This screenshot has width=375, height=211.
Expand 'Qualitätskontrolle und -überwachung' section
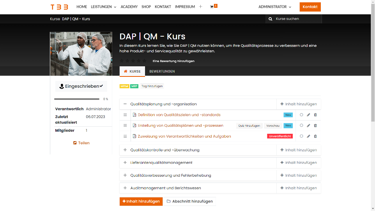pos(125,150)
